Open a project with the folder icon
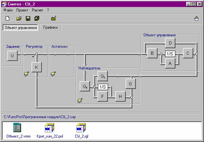 19,18
